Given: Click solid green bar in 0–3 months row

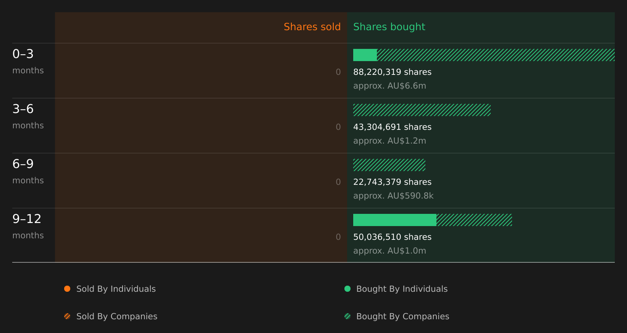Looking at the screenshot, I should (365, 55).
